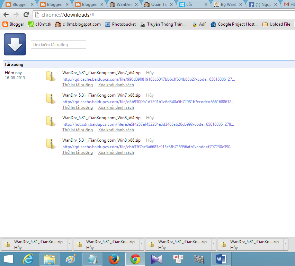Click the WanDrv_5.31_iTianKong.com_Win8_x86.zip file name
The width and height of the screenshot is (295, 266).
101,140
